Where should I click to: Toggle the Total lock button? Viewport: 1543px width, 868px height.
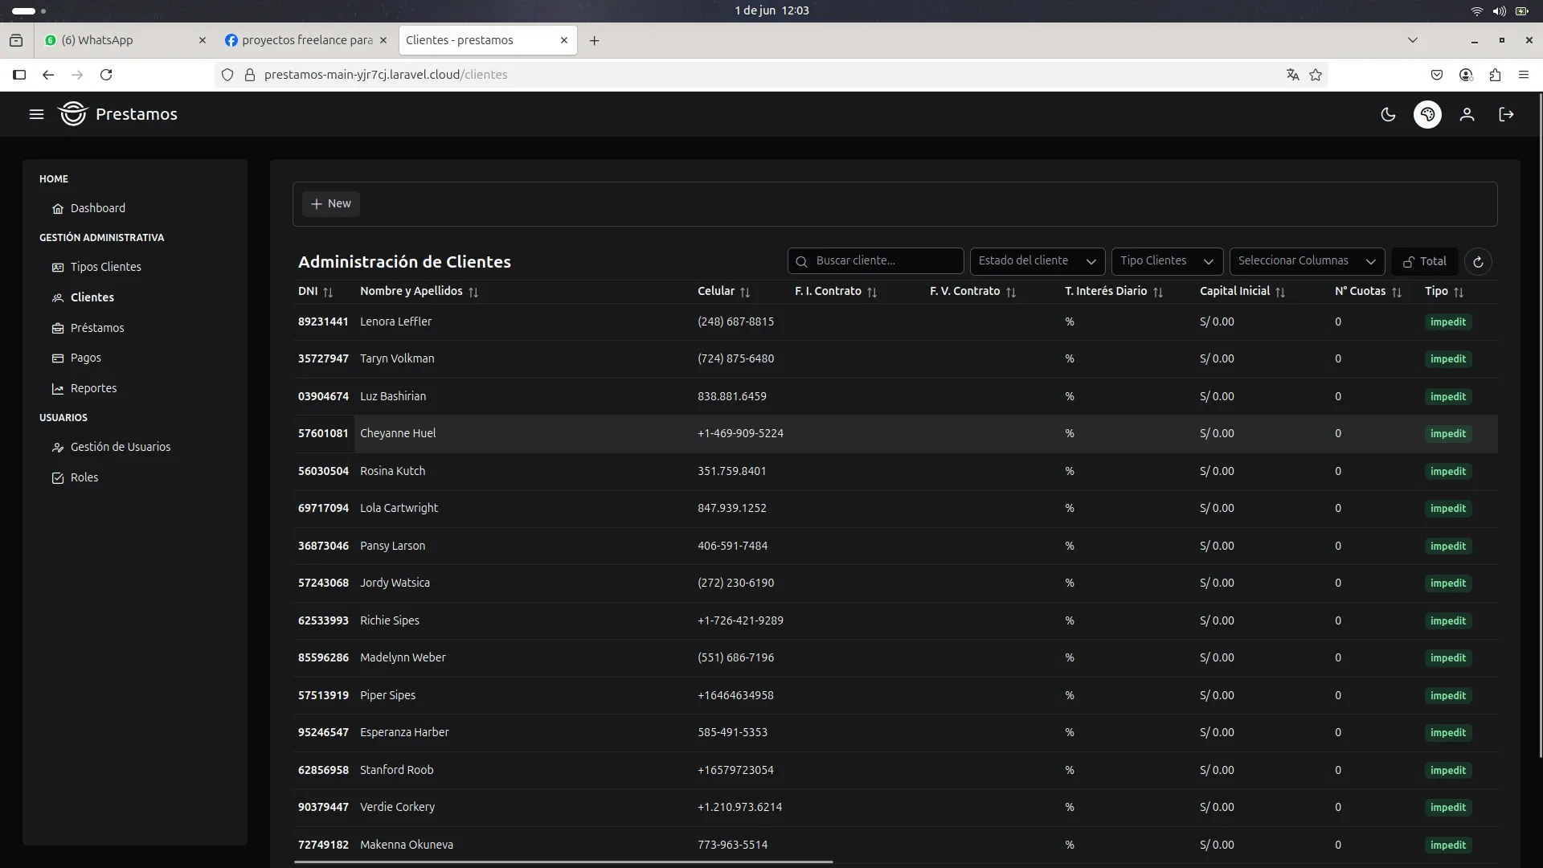[x=1424, y=261]
